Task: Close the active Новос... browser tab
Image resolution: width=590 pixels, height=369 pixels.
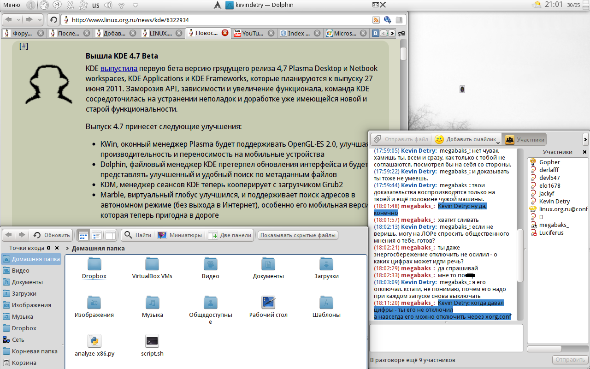Action: pyautogui.click(x=225, y=33)
